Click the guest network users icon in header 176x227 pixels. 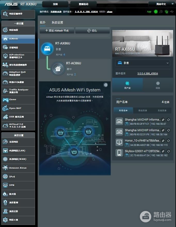pyautogui.click(x=161, y=12)
